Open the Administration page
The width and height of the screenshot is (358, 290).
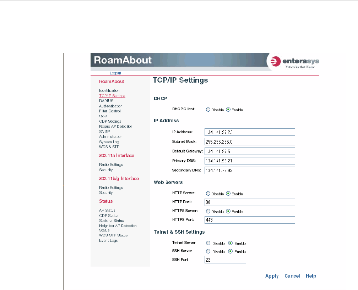pyautogui.click(x=111, y=136)
